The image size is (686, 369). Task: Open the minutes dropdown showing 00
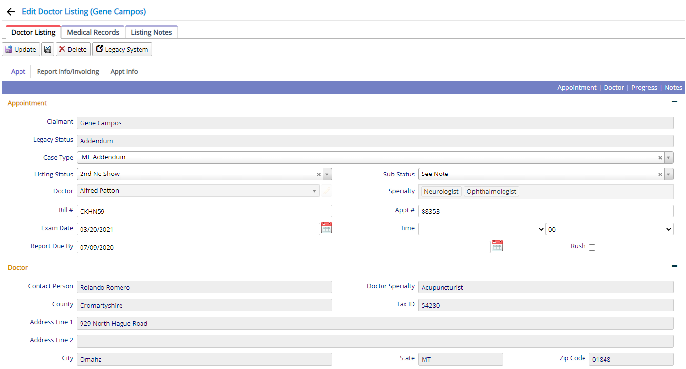[x=609, y=229]
